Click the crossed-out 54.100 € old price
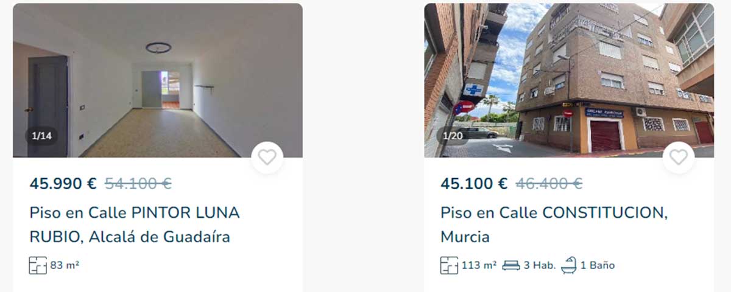This screenshot has height=292, width=731. [x=138, y=183]
